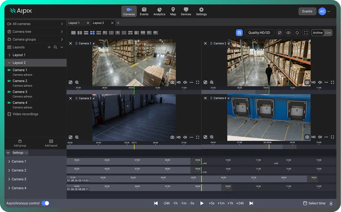Open the Devices section
Screen dimensions: 341x212
coord(186,11)
